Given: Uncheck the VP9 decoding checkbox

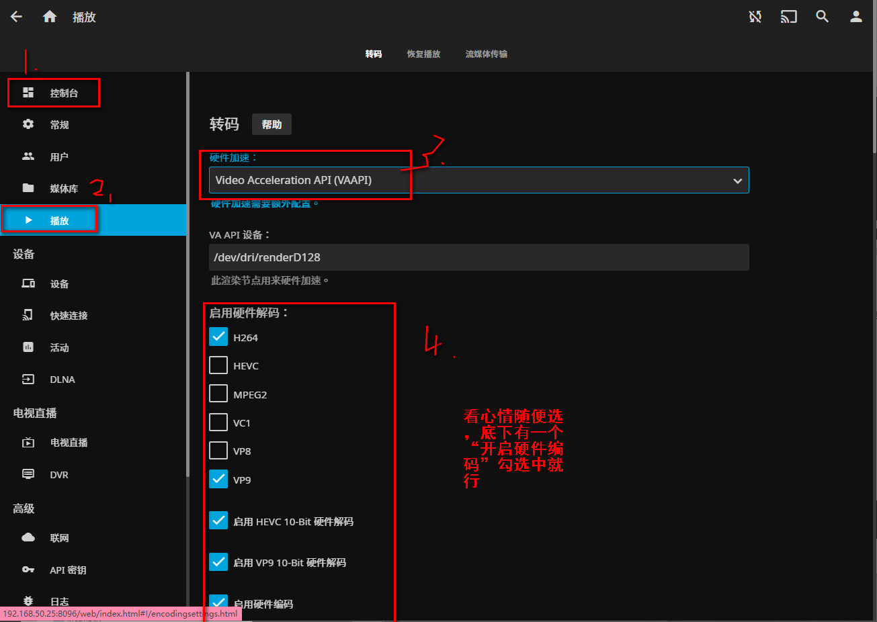Looking at the screenshot, I should click(x=218, y=479).
